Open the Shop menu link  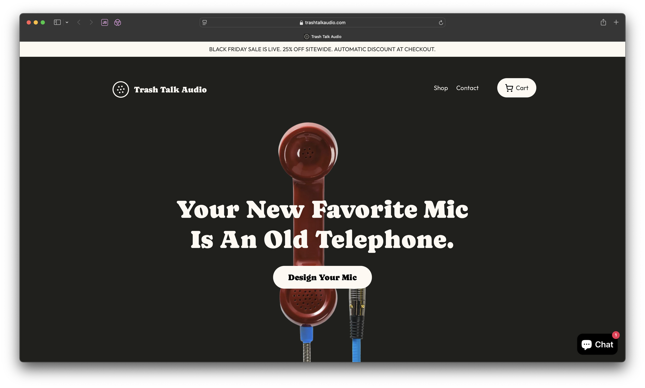point(441,88)
